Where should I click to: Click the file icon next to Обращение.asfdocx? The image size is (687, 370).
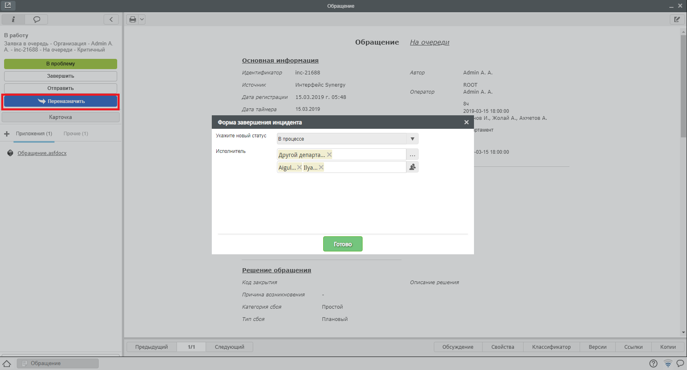point(10,153)
